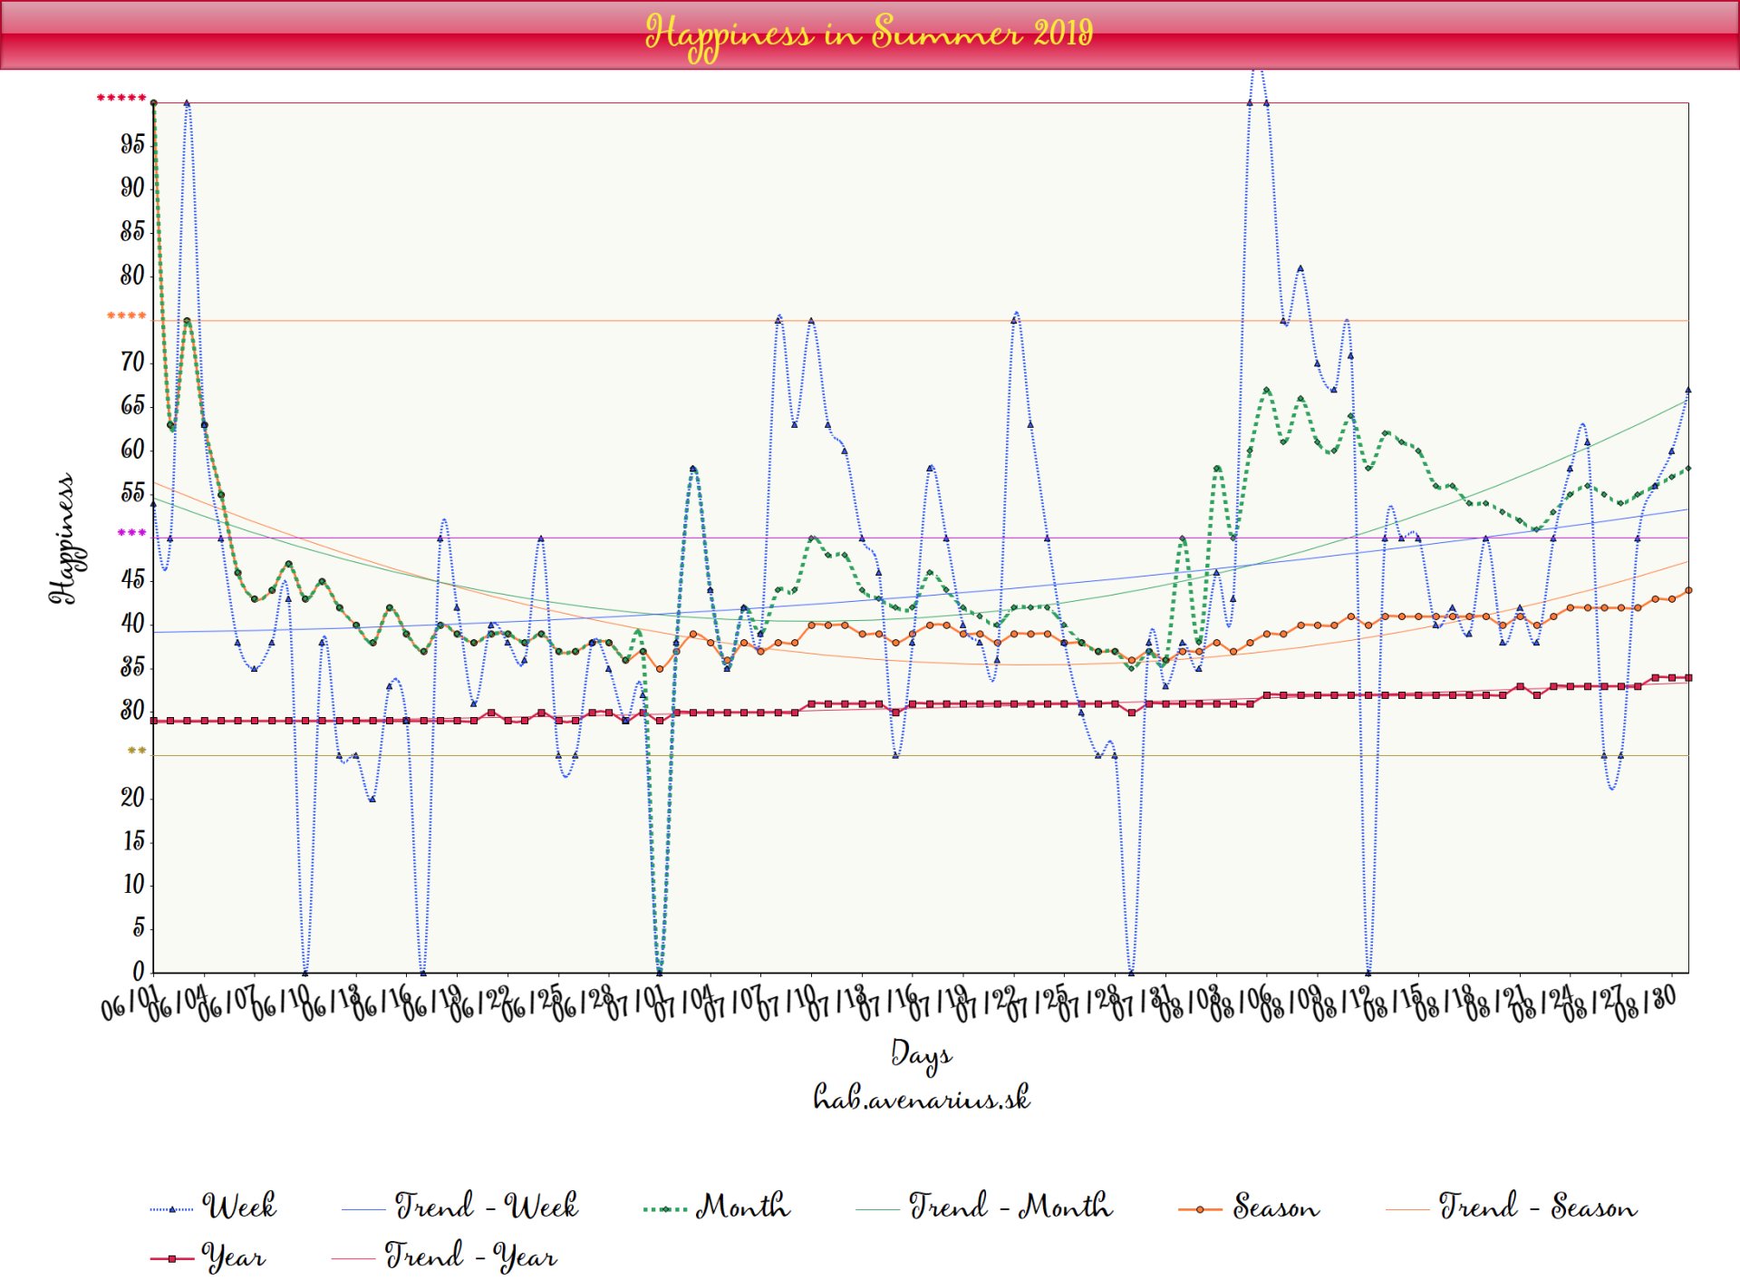
Task: Click the two gold stars rating label
Action: pyautogui.click(x=136, y=751)
